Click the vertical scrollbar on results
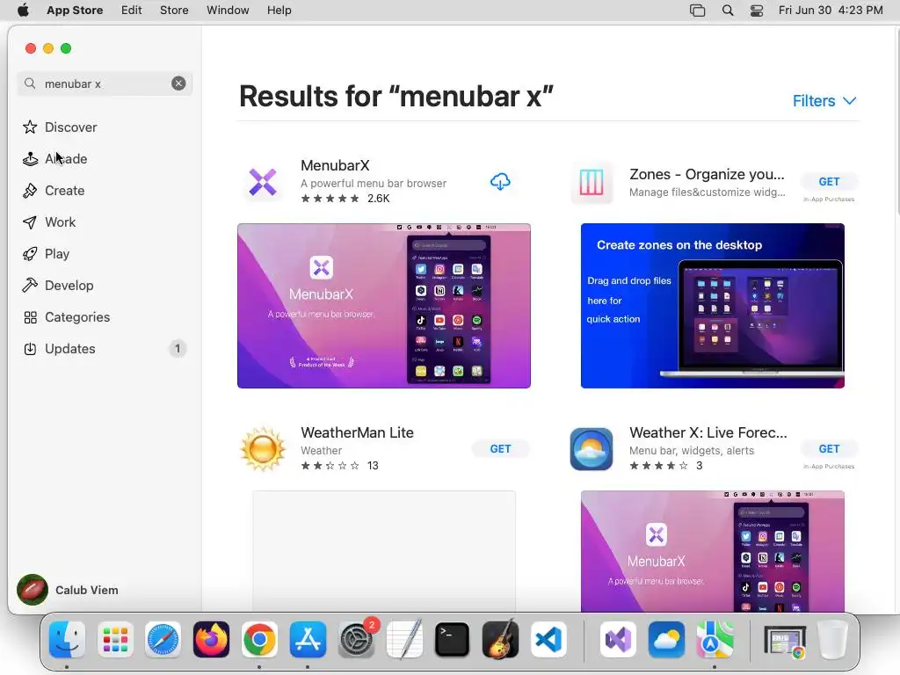The width and height of the screenshot is (900, 675). [x=897, y=121]
